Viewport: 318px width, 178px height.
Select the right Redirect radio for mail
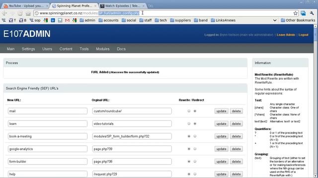(195, 111)
